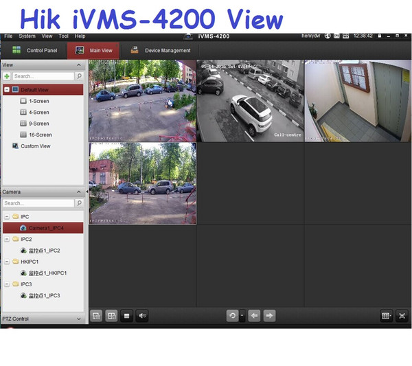
Task: Hide the left sidebar with collapse arrow
Action: 87,192
